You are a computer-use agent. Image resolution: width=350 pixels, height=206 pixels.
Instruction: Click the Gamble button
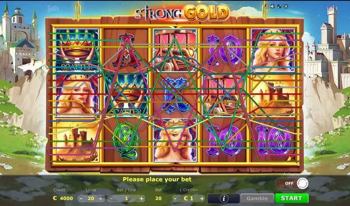pyautogui.click(x=257, y=199)
